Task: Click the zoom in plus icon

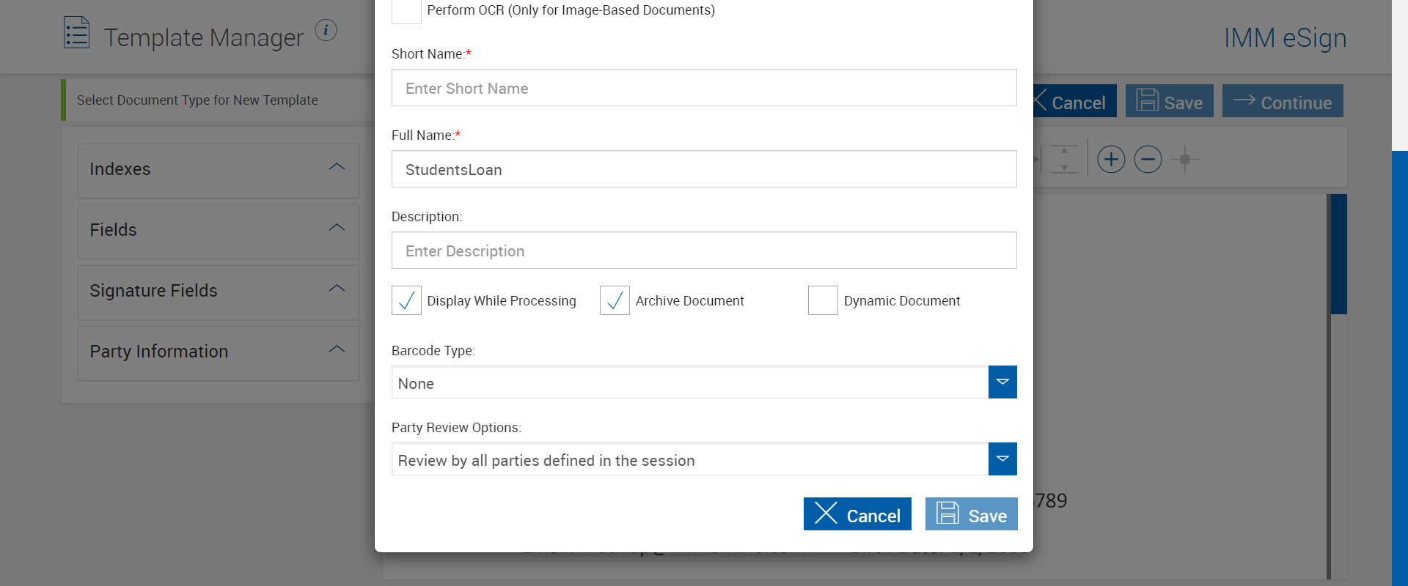Action: pyautogui.click(x=1111, y=159)
